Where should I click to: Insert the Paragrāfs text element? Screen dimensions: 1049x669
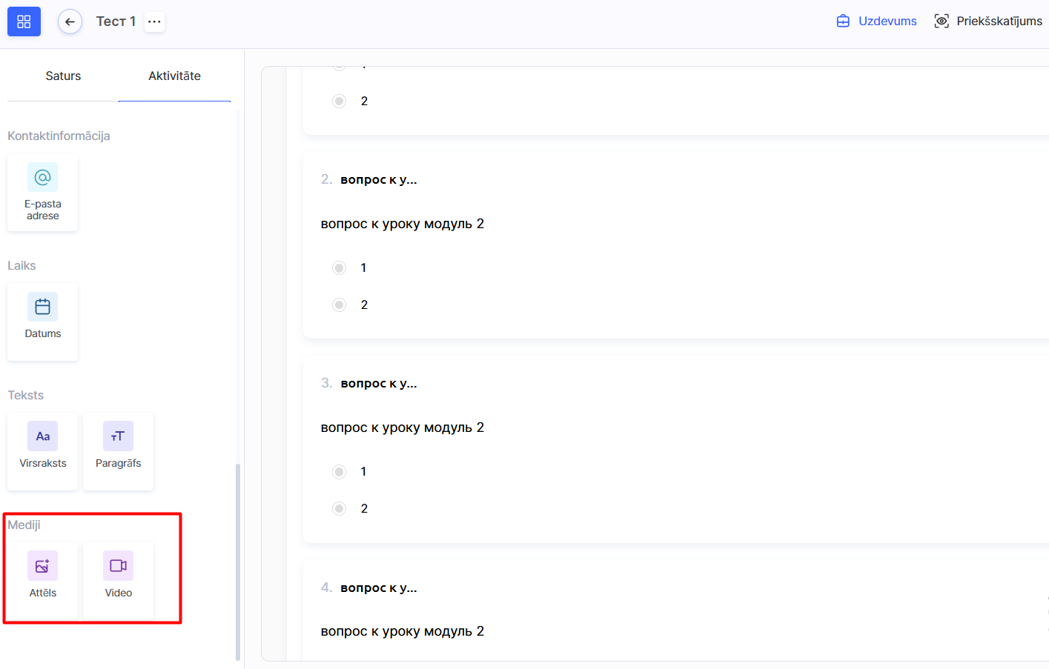click(x=119, y=450)
